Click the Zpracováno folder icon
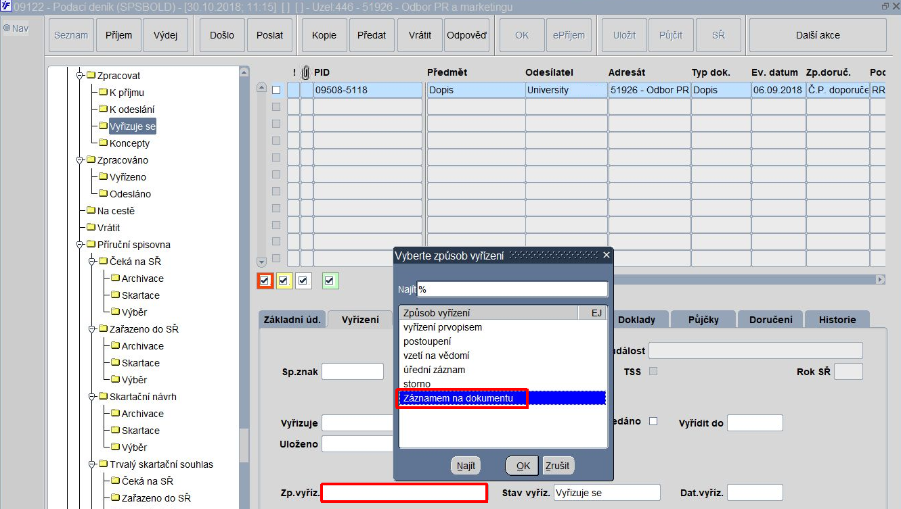 click(91, 160)
